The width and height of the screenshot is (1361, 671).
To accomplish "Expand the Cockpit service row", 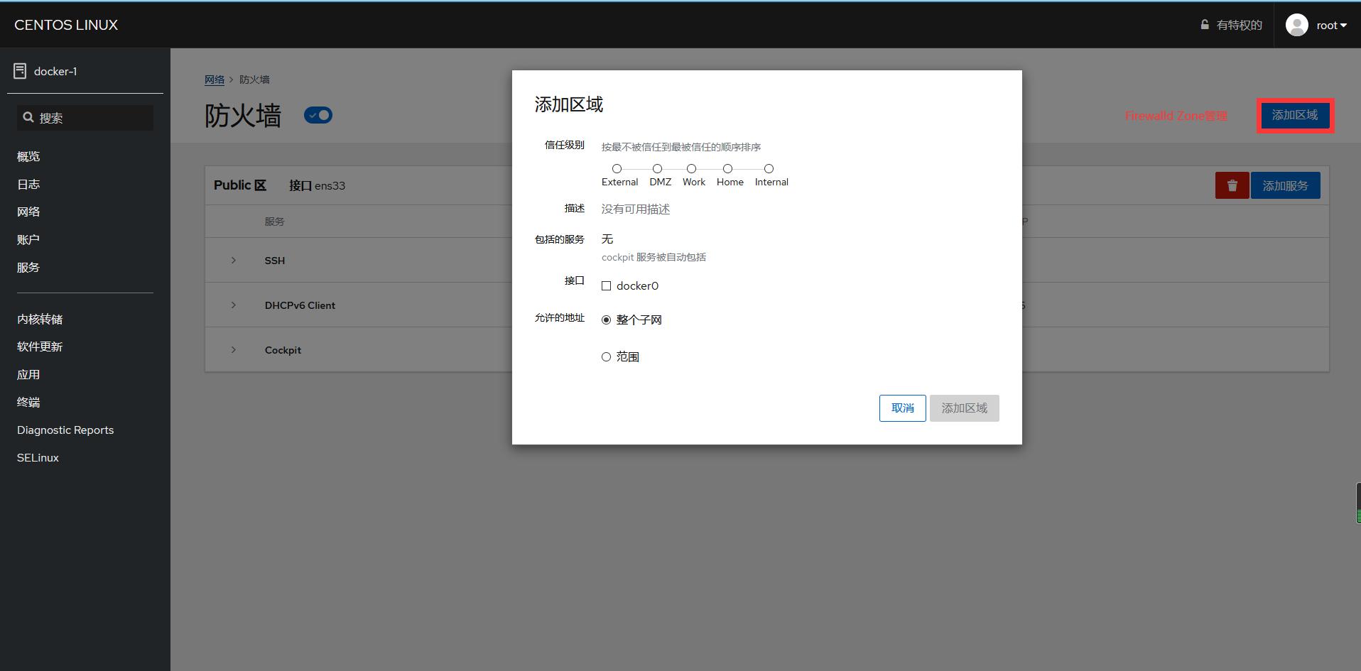I will 233,349.
